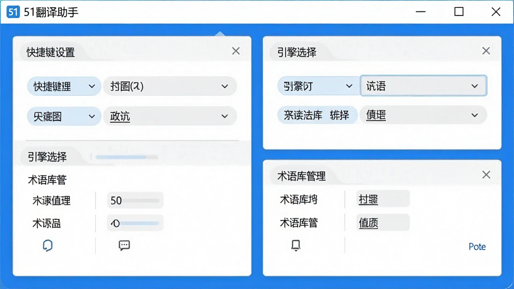
Task: Click the chat message icon with dots
Action: click(x=124, y=245)
